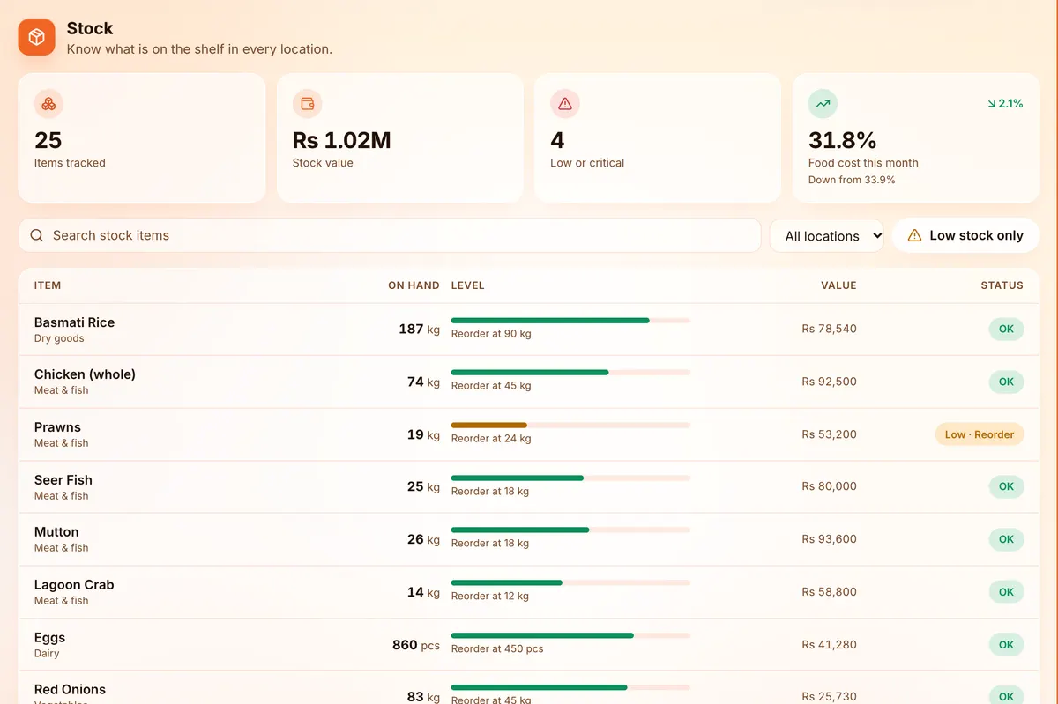Click the 31.8% food cost figure
This screenshot has width=1058, height=704.
(843, 140)
